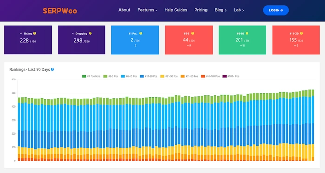Click the help icon on the #2-5 card

coord(193,33)
